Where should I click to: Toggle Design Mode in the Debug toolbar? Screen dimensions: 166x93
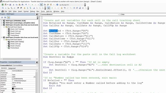pos(49,8)
